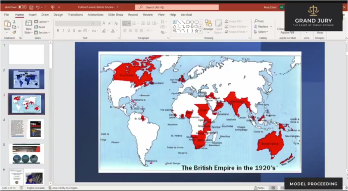Start presentation from beginning icon
348x191 pixels.
click(53, 7)
